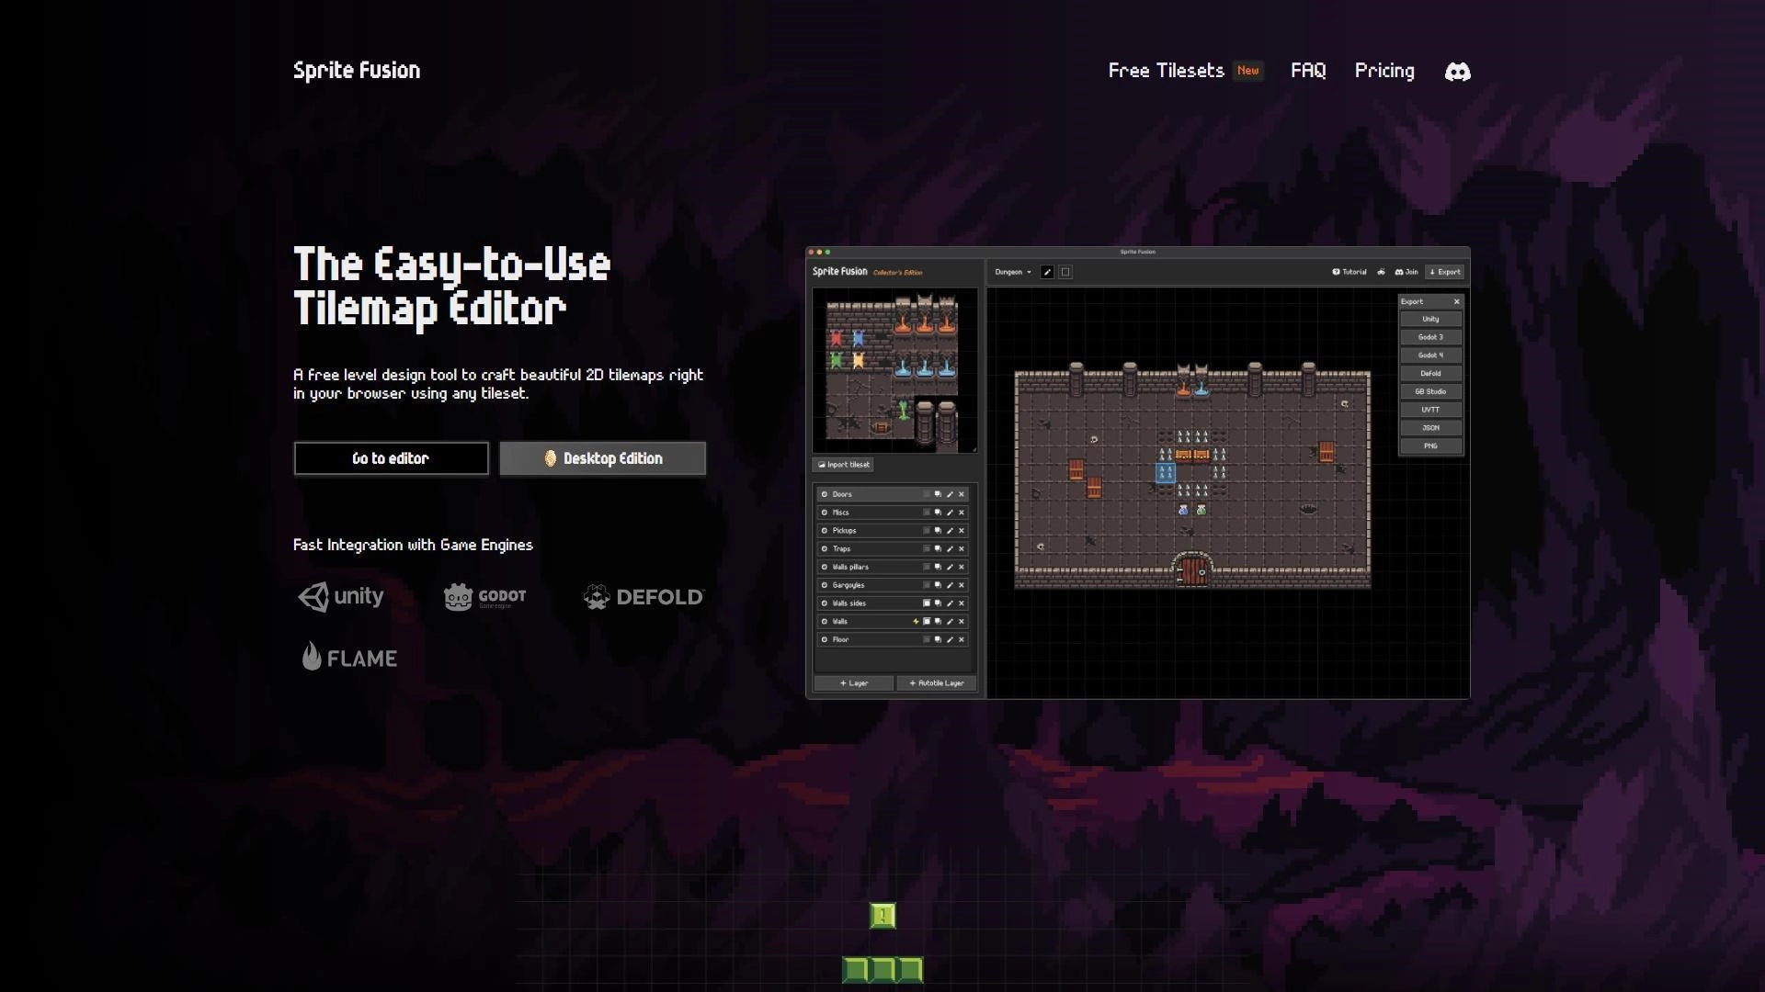Open the Discord icon in navigation bar

coord(1457,72)
